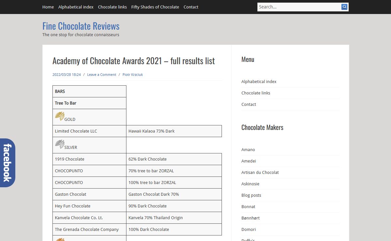Select the Hawaii Kalaoa 73% Dark cell
The height and width of the screenshot is (241, 391).
pos(174,131)
